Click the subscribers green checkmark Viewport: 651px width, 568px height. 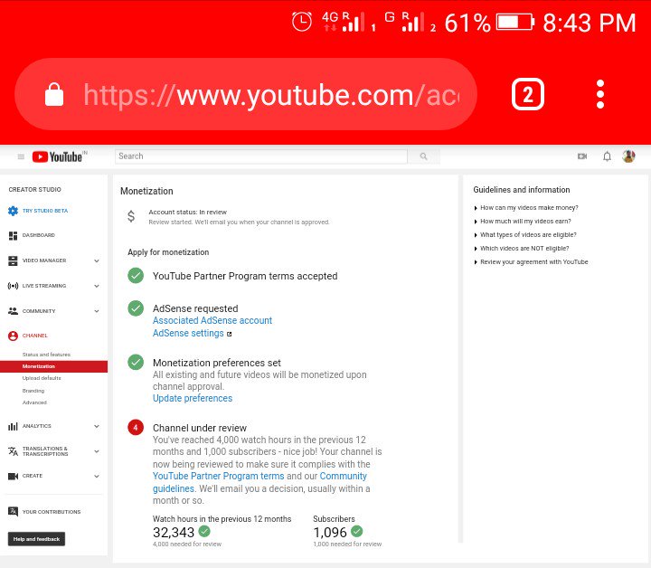356,531
